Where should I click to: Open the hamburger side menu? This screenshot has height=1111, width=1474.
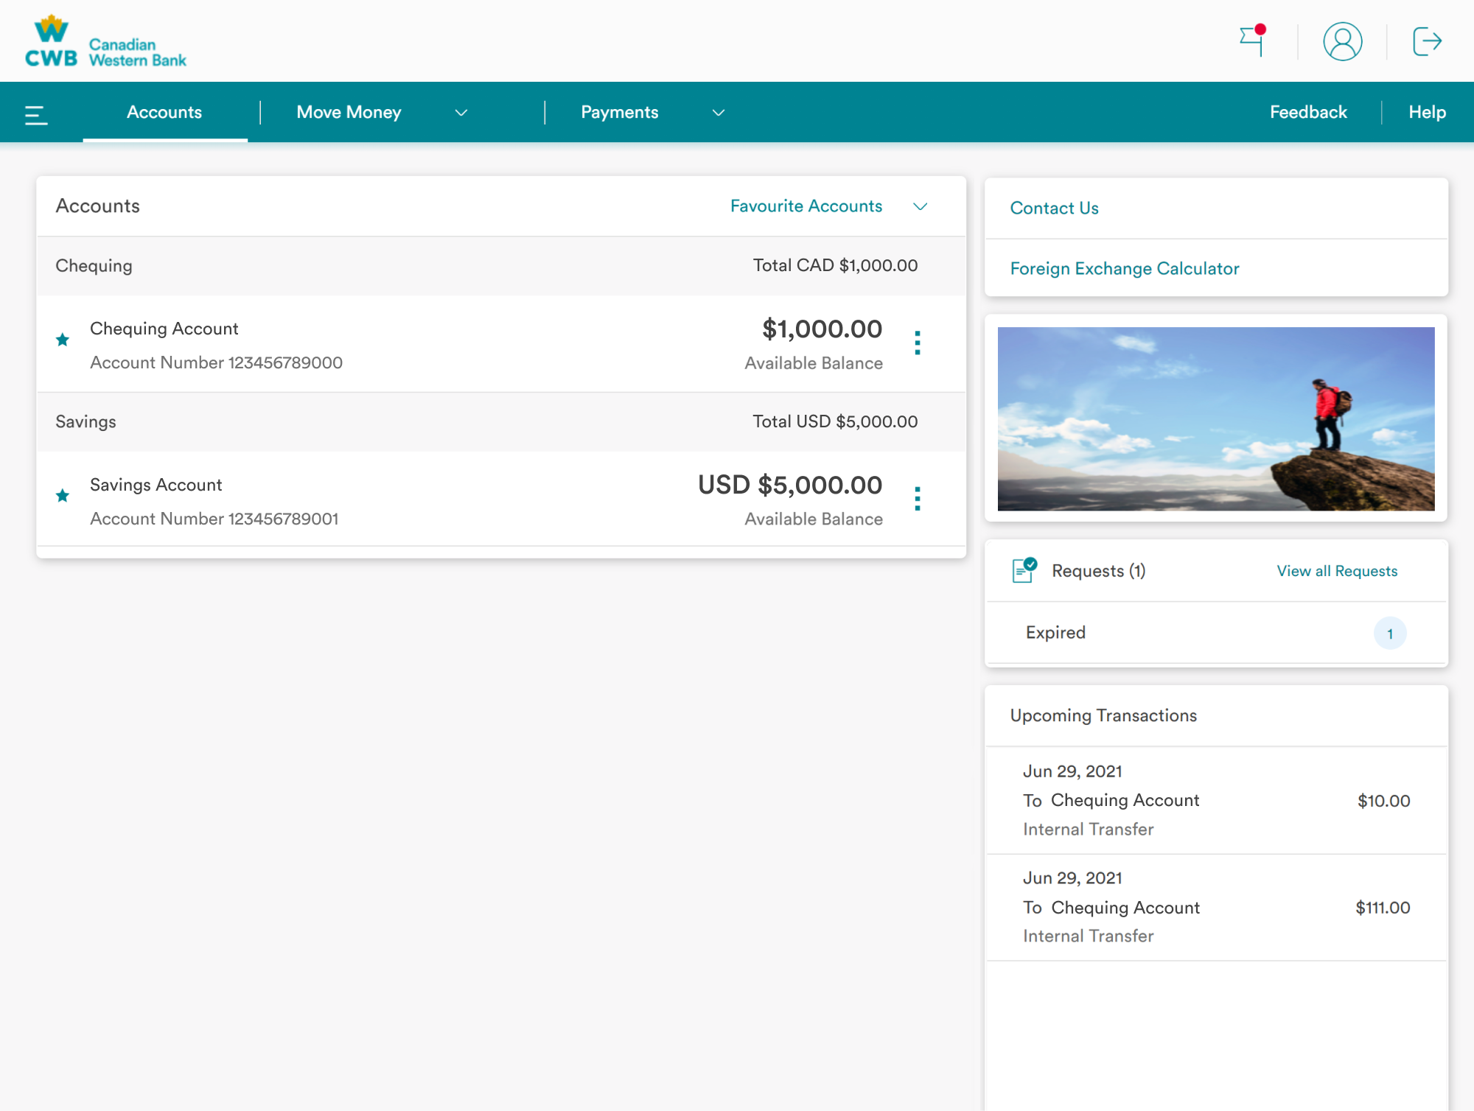pyautogui.click(x=35, y=114)
